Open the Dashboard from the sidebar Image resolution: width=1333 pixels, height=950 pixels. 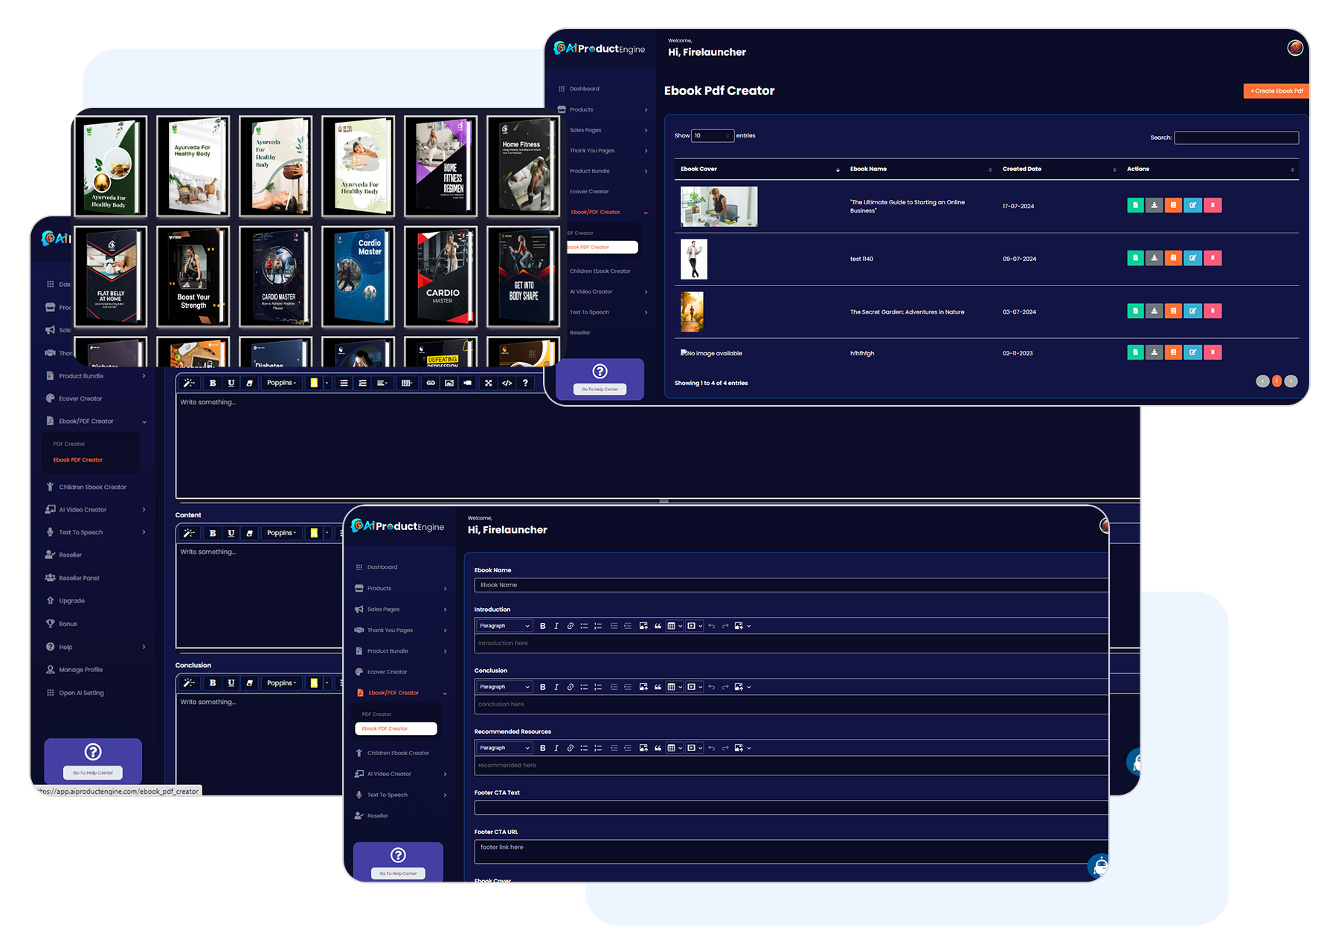click(383, 566)
